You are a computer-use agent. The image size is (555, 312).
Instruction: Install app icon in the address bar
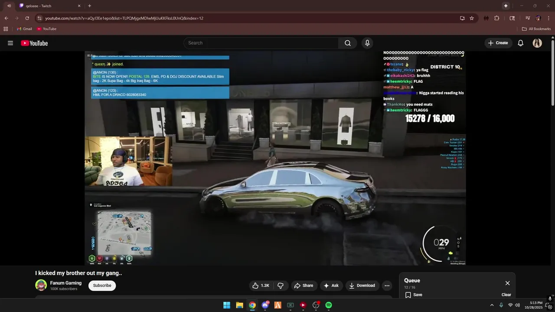[462, 18]
